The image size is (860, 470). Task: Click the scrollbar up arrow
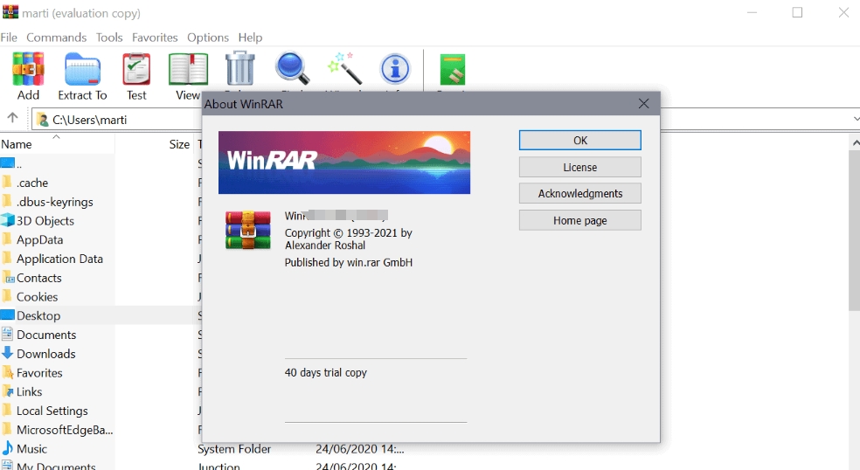(x=855, y=142)
